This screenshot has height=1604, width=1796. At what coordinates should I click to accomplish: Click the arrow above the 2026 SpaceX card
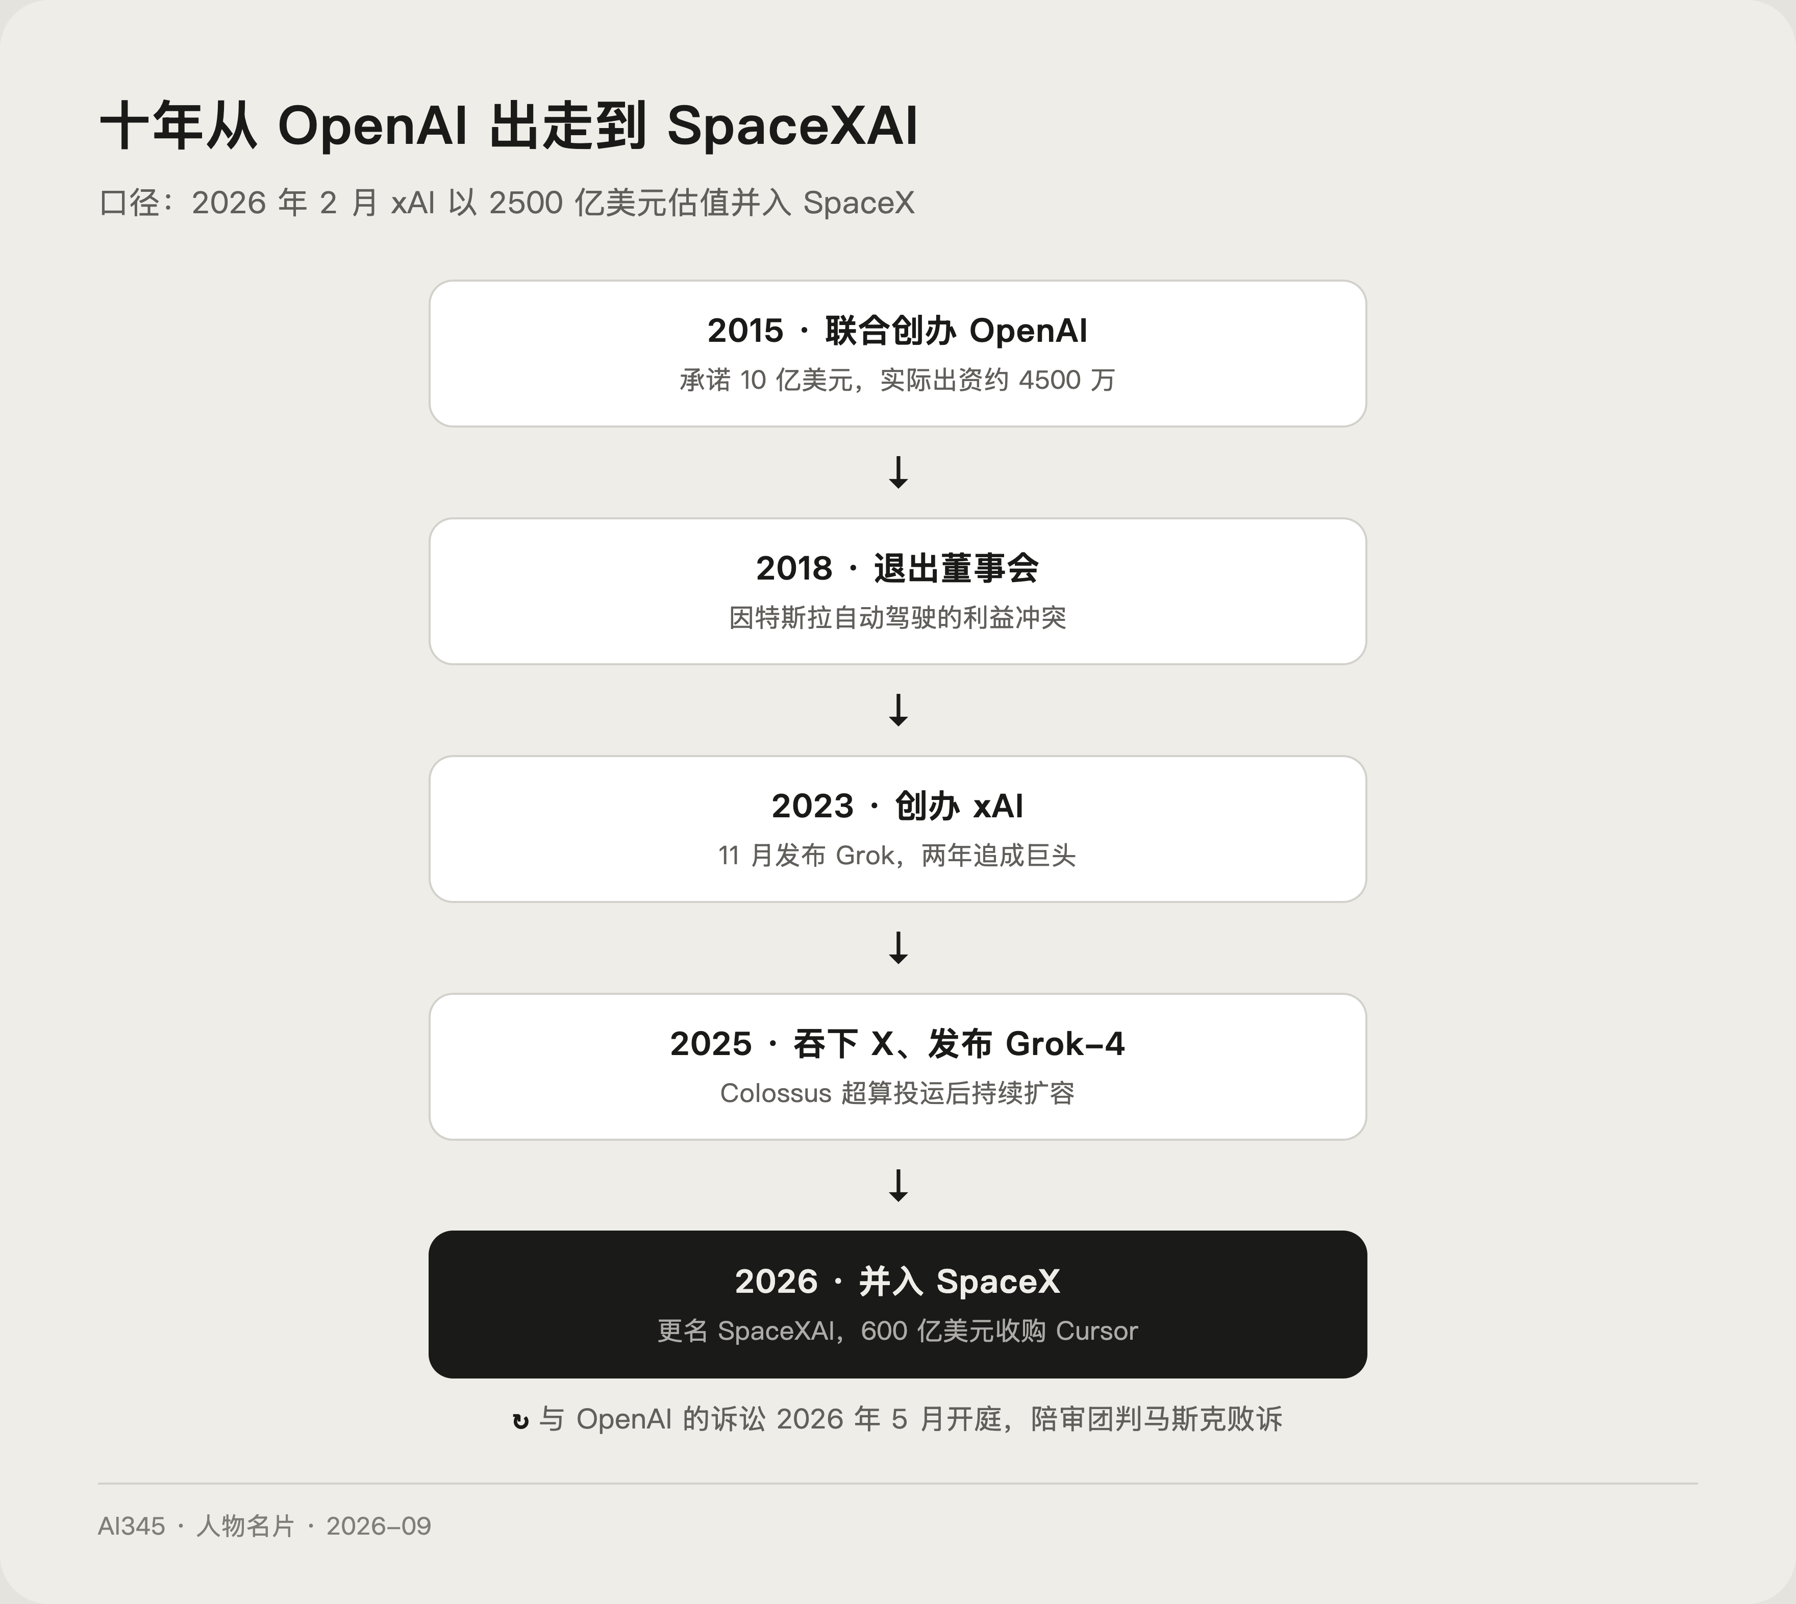[x=898, y=1185]
